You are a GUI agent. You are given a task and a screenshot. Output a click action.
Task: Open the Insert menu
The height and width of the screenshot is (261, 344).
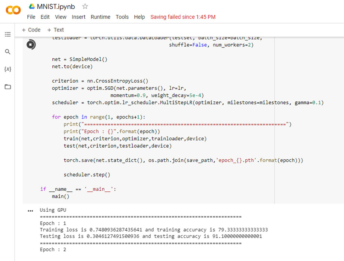(79, 17)
